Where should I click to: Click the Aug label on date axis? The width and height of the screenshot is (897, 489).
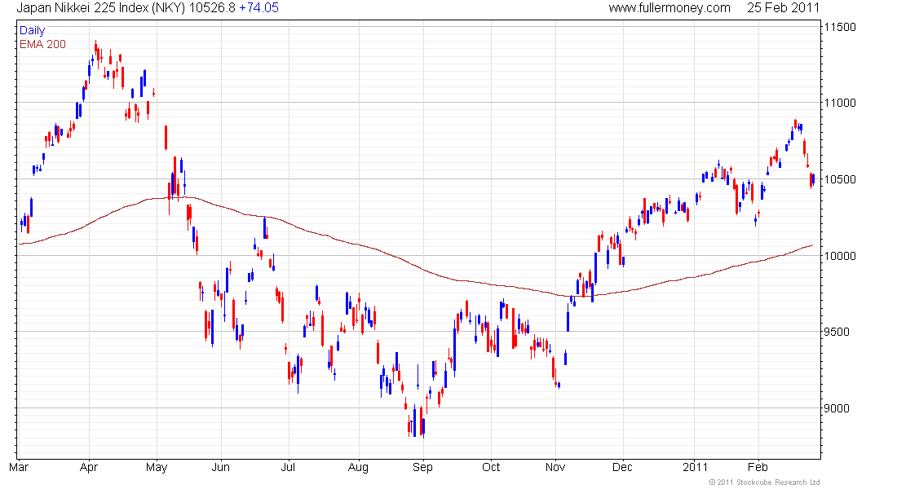click(358, 467)
